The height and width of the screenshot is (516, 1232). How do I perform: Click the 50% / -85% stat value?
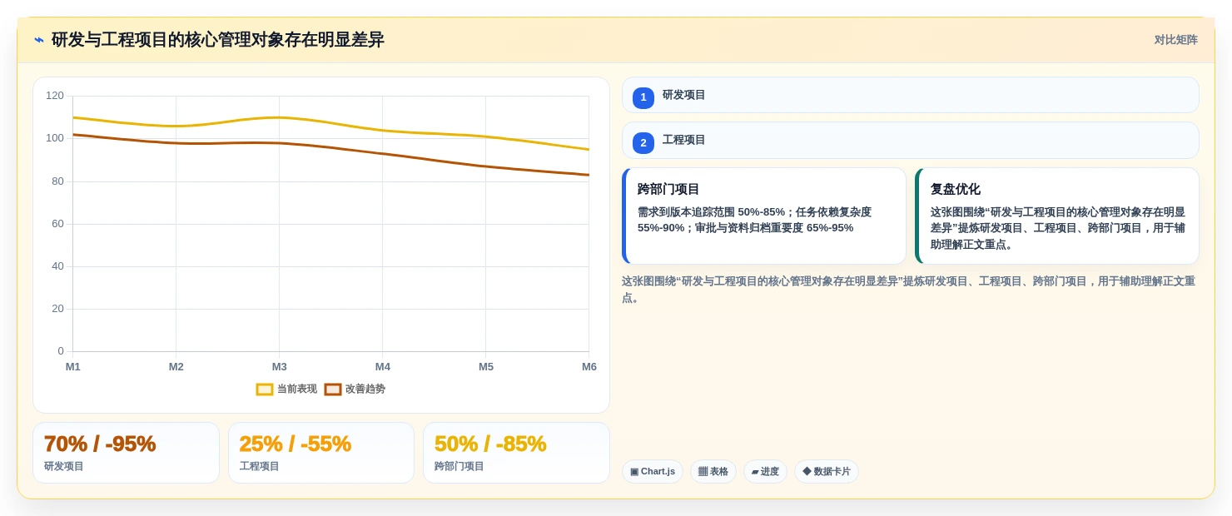point(490,444)
